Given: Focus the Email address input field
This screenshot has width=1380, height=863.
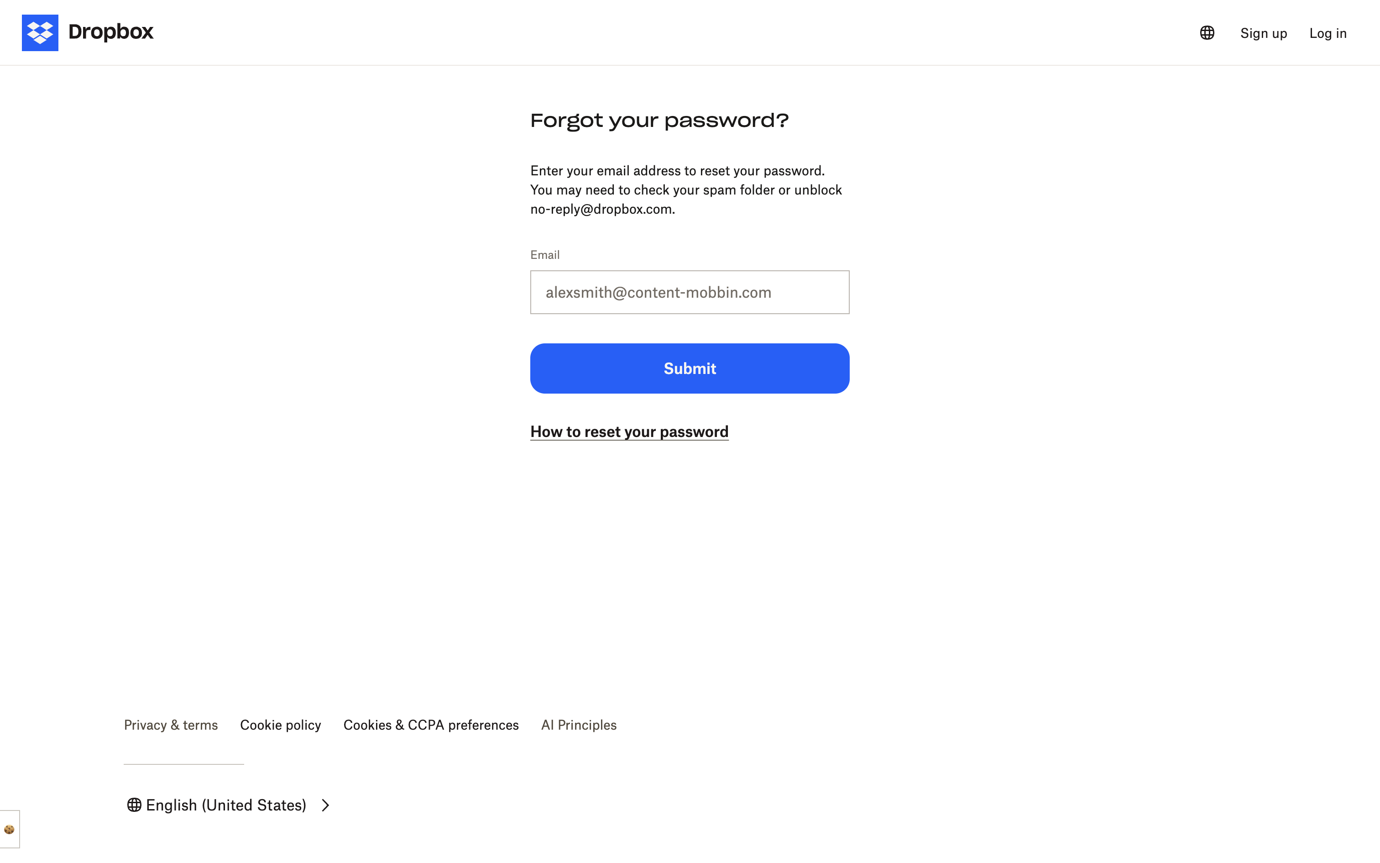Looking at the screenshot, I should (690, 292).
